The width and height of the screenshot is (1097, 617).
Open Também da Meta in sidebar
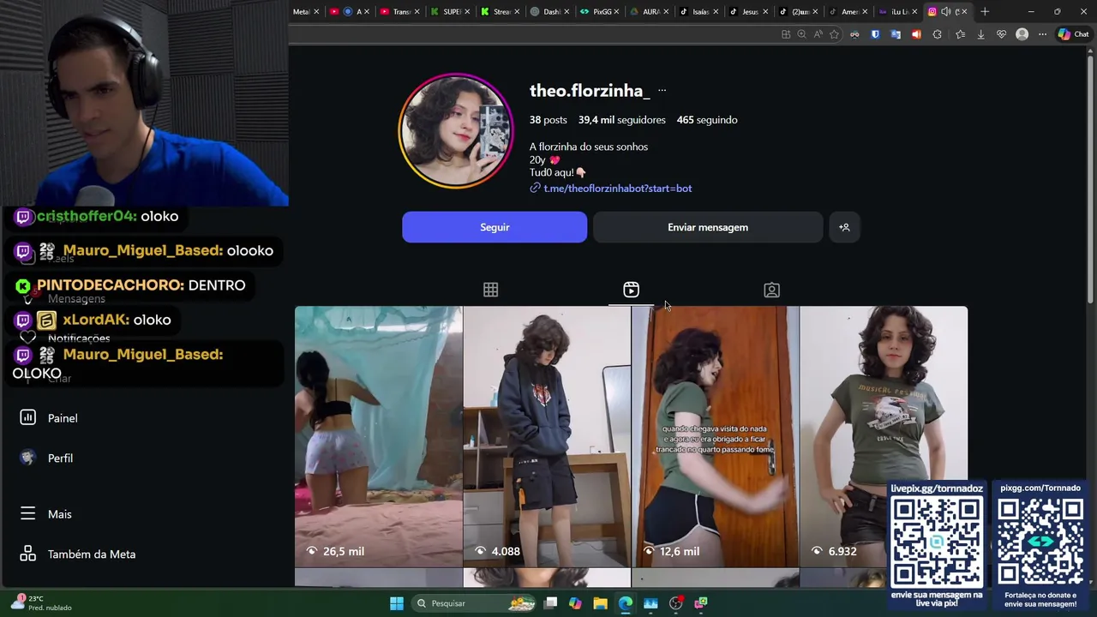(x=77, y=554)
